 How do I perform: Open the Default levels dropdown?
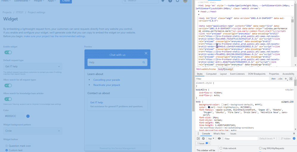pos(267,139)
